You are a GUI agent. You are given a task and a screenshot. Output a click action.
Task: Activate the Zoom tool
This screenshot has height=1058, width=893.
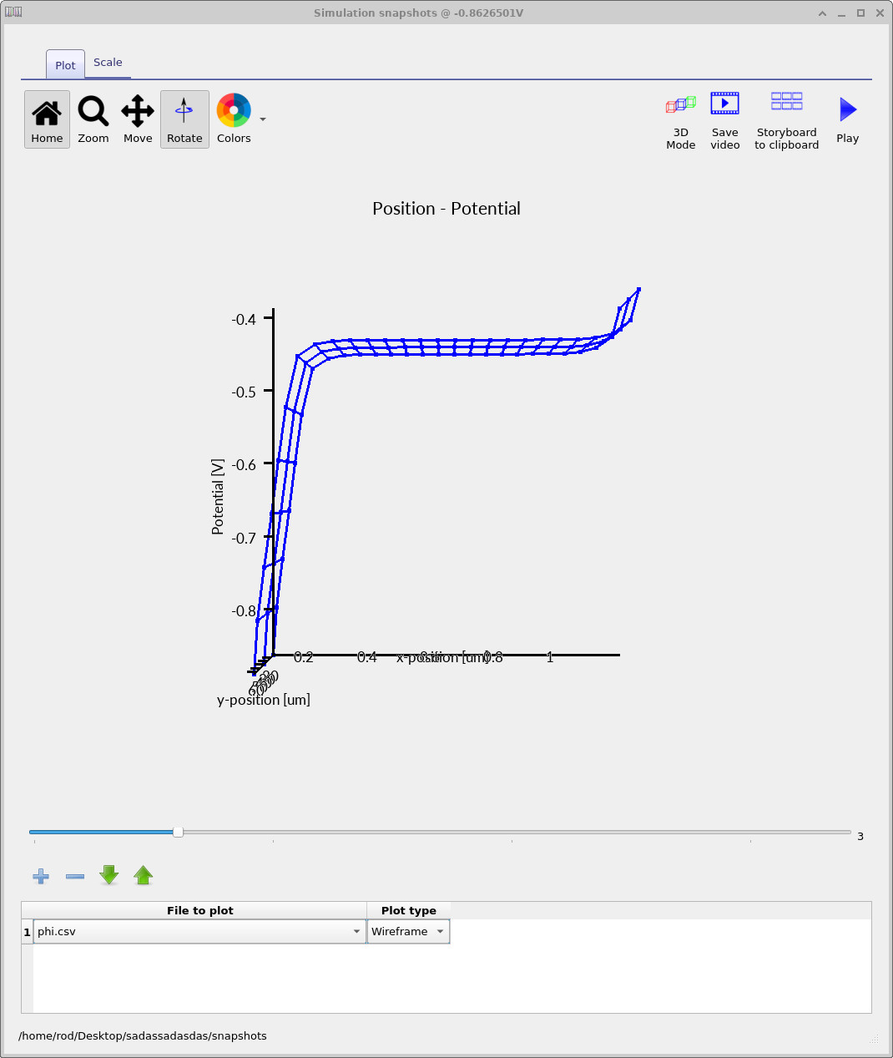click(x=93, y=119)
